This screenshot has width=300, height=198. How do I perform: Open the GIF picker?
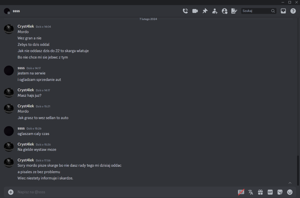[x=270, y=192]
